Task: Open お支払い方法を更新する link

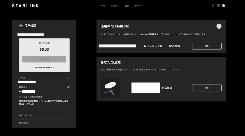Action: click(x=44, y=68)
